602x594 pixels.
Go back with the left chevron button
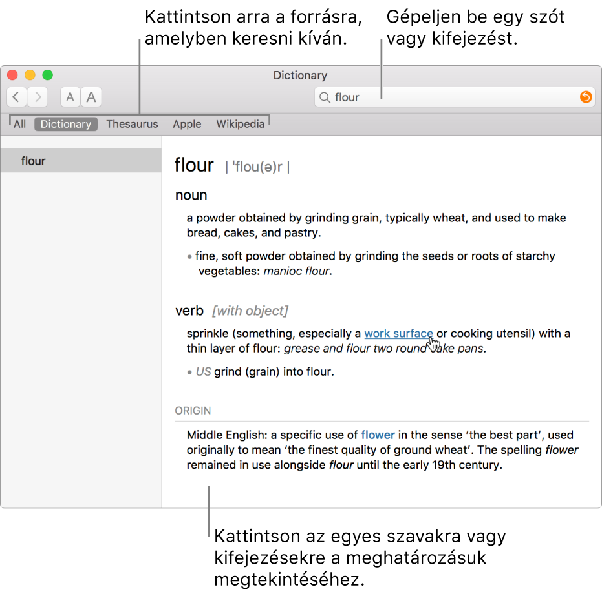click(17, 97)
